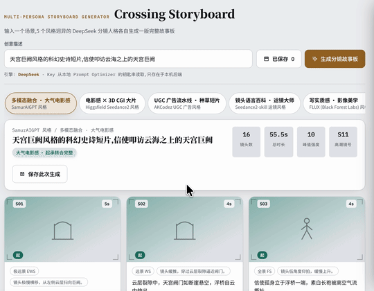Click the 镜头缓推 camera movement tag
The image size is (374, 291).
pos(193,271)
